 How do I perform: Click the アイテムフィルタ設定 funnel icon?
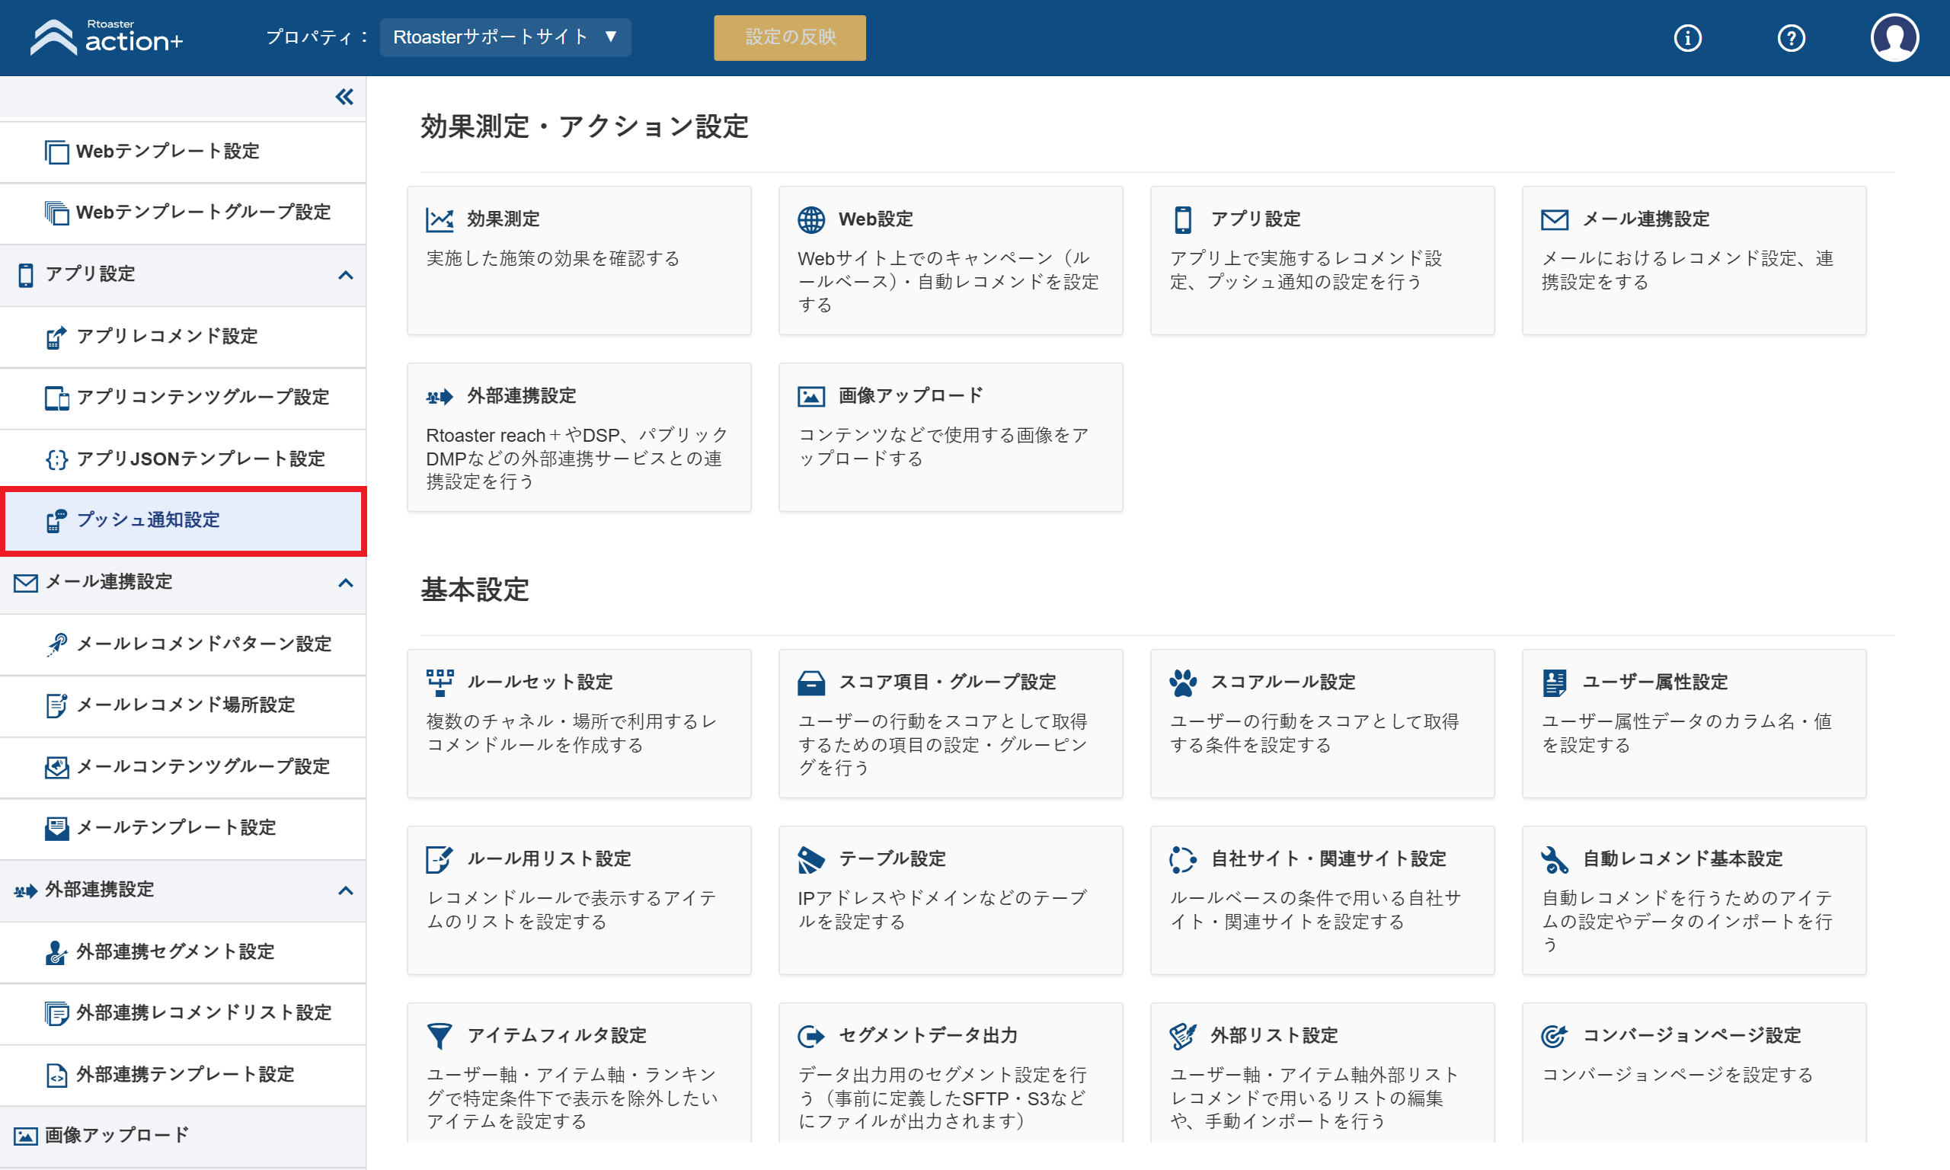coord(439,1036)
